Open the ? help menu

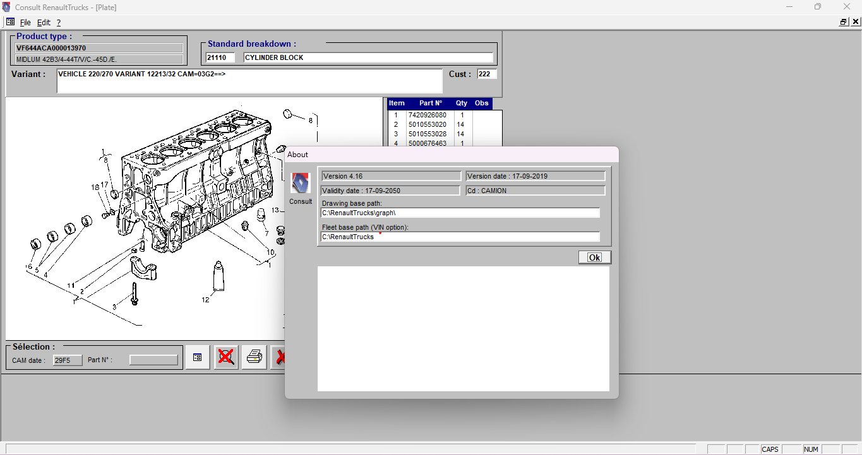click(x=59, y=23)
